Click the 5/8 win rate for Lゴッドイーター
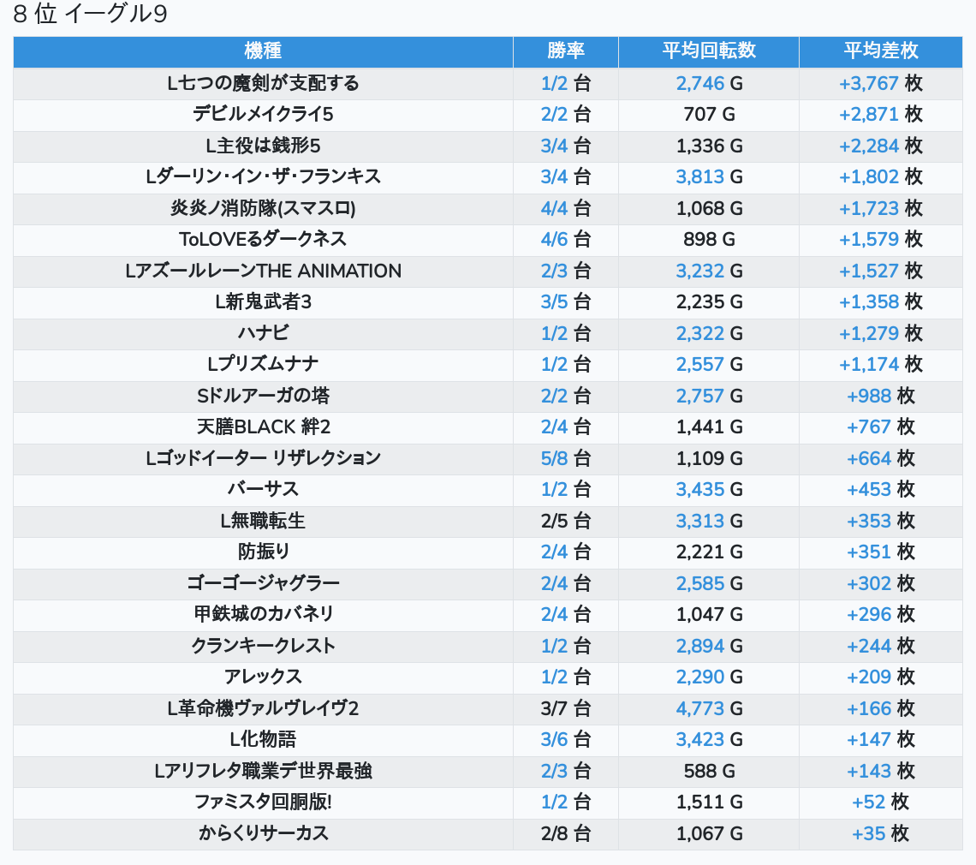 click(554, 458)
